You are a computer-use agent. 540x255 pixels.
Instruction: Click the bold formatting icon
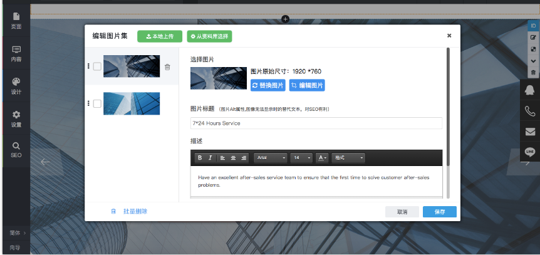[x=200, y=158]
